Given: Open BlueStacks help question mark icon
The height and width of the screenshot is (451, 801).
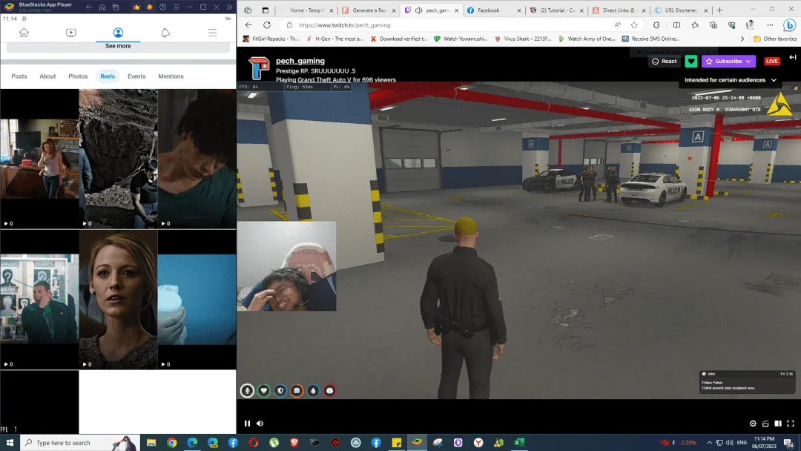Looking at the screenshot, I should [x=162, y=7].
